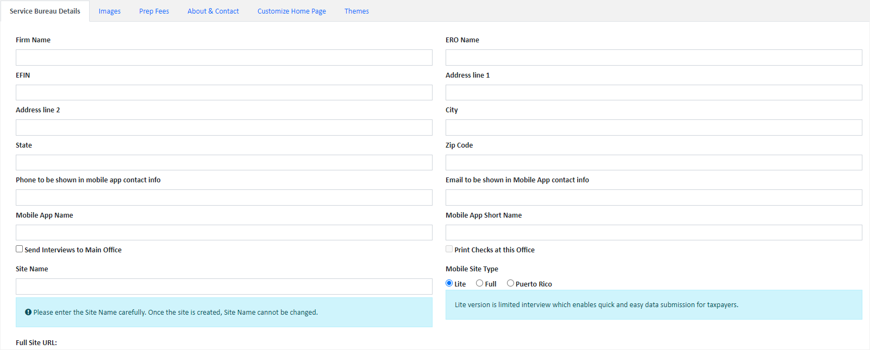870x350 pixels.
Task: Tick the Print Checks at this Office checkbox
Action: (x=449, y=249)
